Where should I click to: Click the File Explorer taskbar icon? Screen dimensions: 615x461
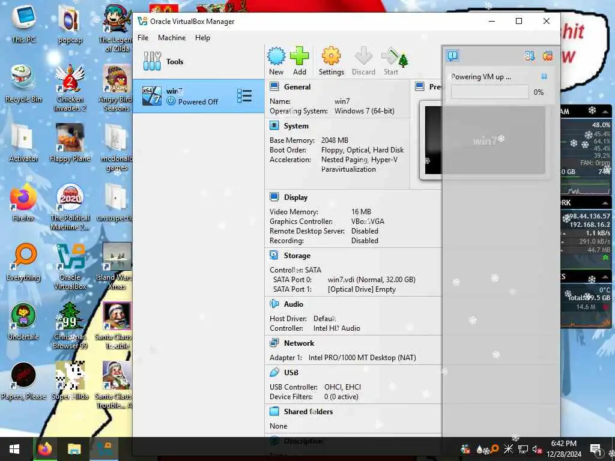(74, 449)
